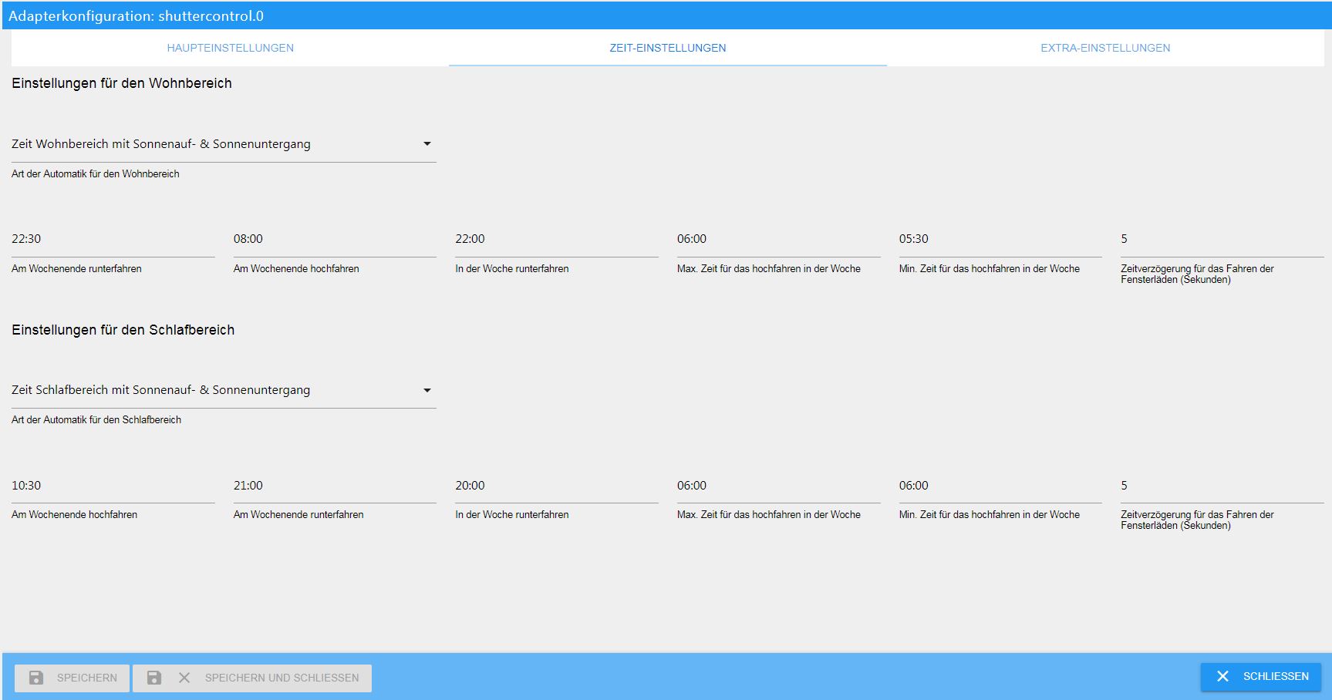1332x700 pixels.
Task: Click the dropdown arrow for Zeit Wohnbereich
Action: (x=427, y=144)
